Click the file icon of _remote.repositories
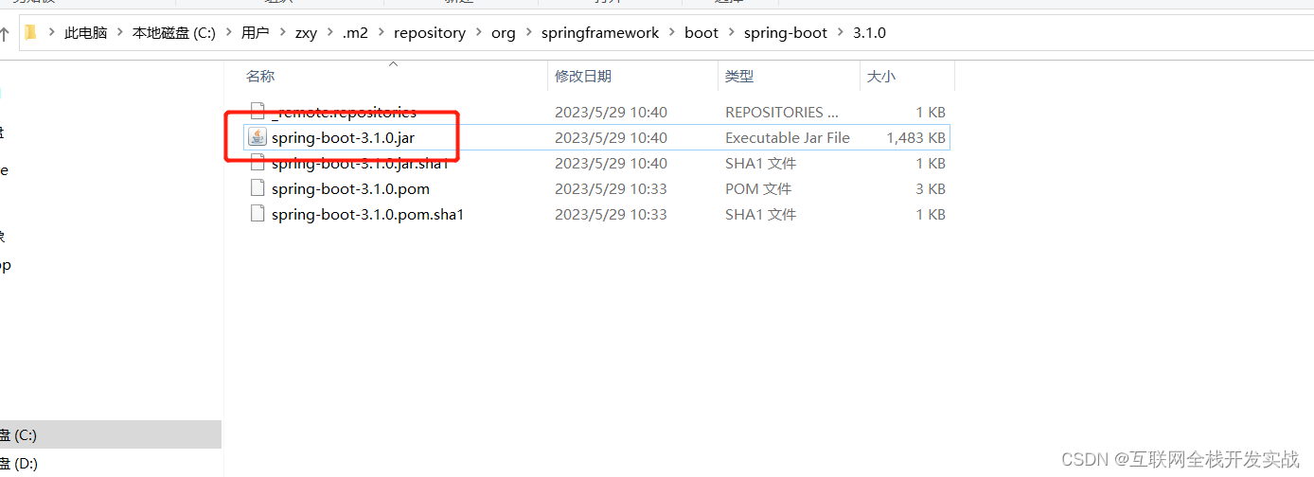 tap(257, 112)
